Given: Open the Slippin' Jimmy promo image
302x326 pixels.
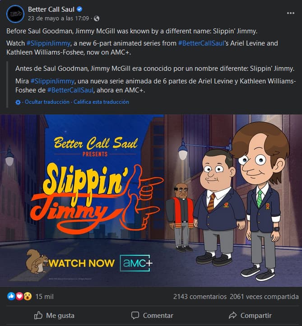Looking at the screenshot, I should pyautogui.click(x=151, y=200).
